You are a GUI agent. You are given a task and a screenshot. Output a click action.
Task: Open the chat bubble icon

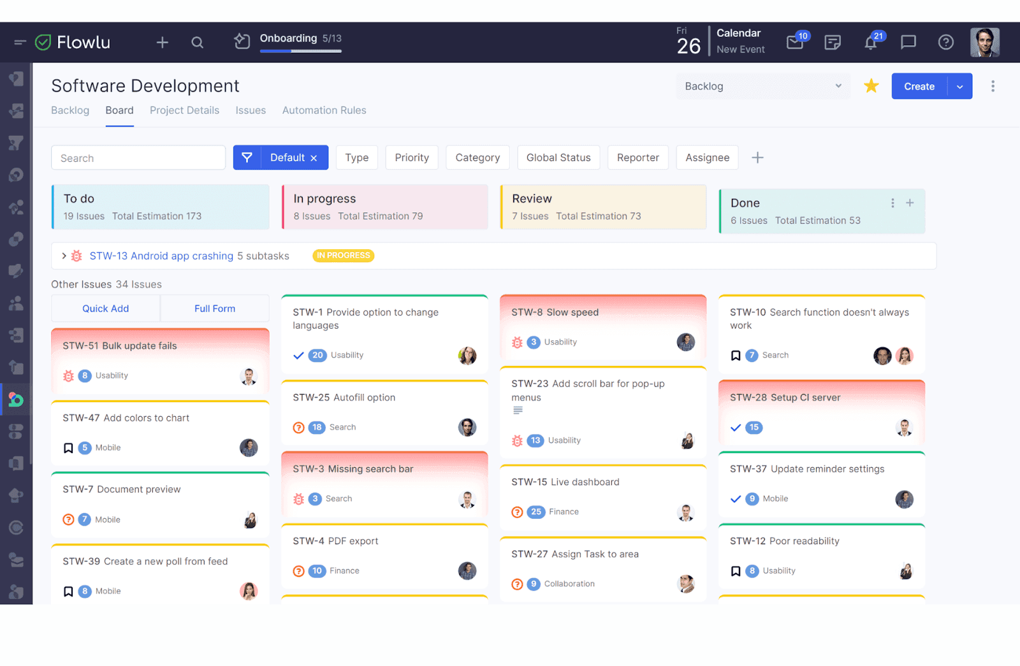point(908,42)
